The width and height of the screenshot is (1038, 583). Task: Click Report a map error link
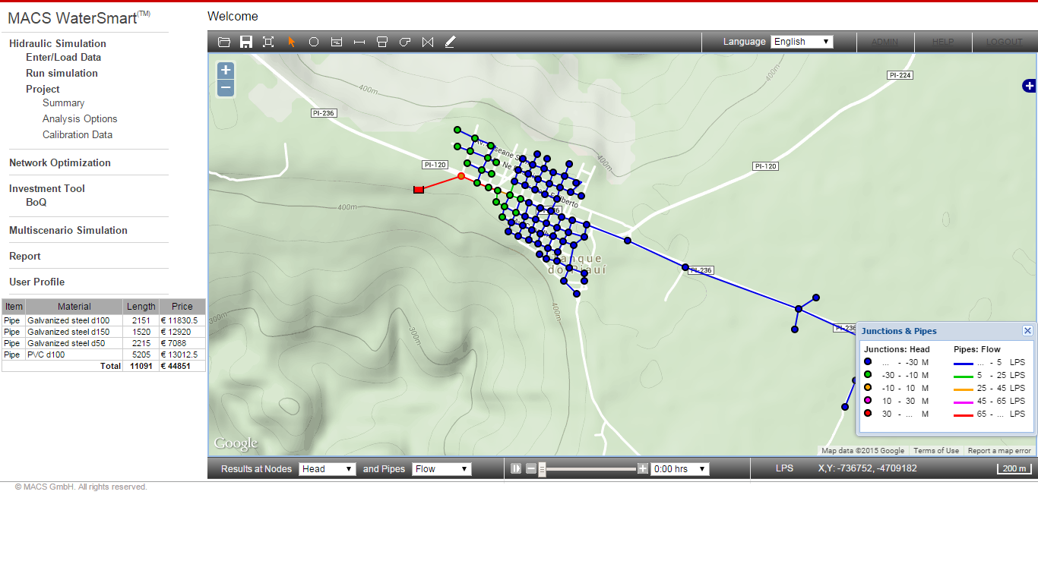click(x=999, y=451)
